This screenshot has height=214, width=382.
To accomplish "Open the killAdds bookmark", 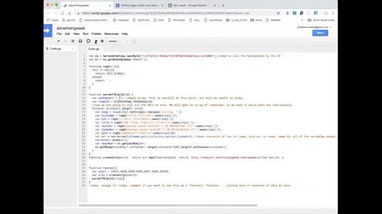I will pos(273,20).
